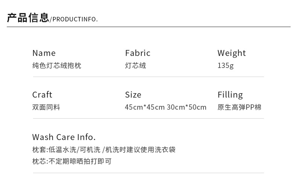Click the fabric value 灯芯绒
The height and width of the screenshot is (187, 297).
coord(135,66)
